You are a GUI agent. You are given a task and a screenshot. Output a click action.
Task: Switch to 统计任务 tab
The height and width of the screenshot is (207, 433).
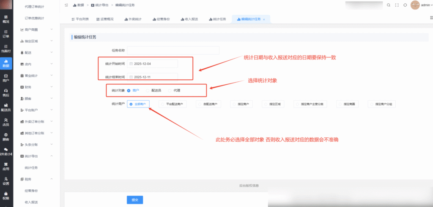pos(218,19)
